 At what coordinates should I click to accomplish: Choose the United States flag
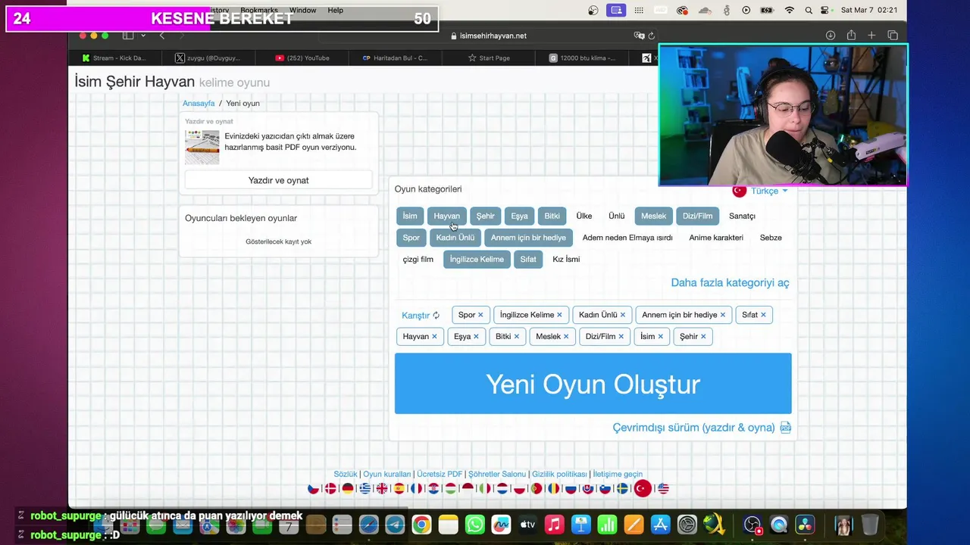663,488
